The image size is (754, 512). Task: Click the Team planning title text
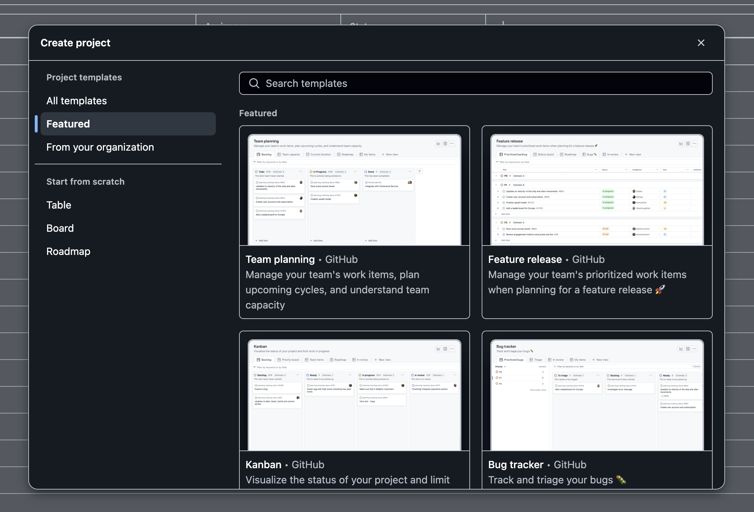[x=280, y=259]
